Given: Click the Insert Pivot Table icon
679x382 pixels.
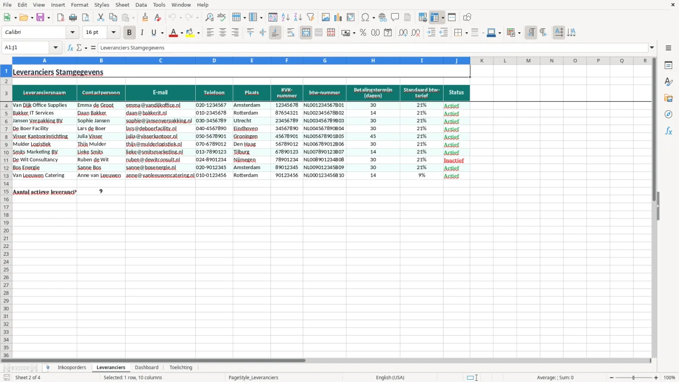Looking at the screenshot, I should [x=351, y=18].
